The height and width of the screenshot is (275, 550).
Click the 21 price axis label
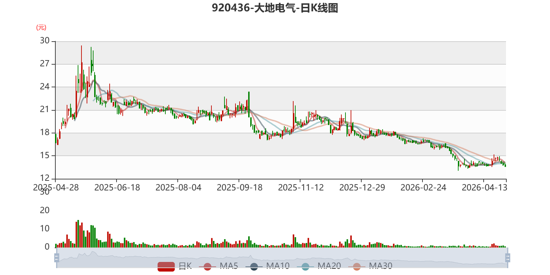click(45, 109)
